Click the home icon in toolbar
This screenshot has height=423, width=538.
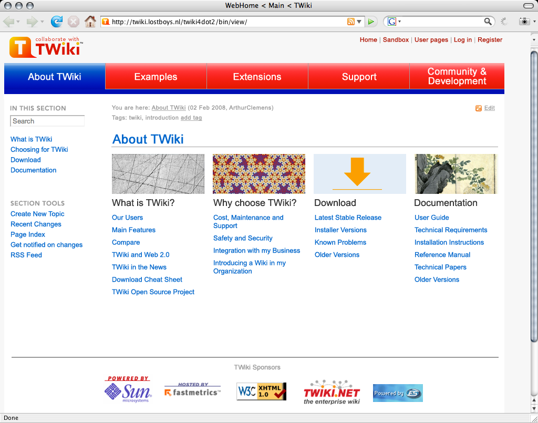(90, 22)
